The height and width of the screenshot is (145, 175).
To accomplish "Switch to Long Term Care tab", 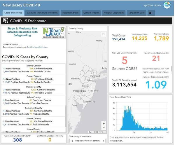I will click(x=136, y=13).
